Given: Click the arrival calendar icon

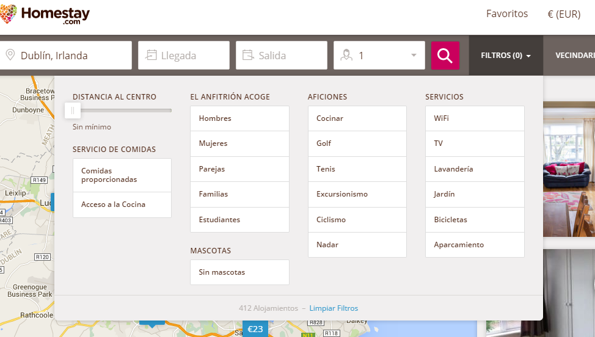Looking at the screenshot, I should tap(151, 56).
